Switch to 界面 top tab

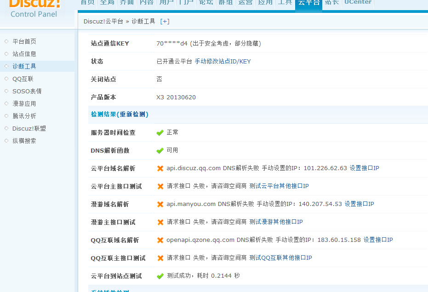click(127, 3)
